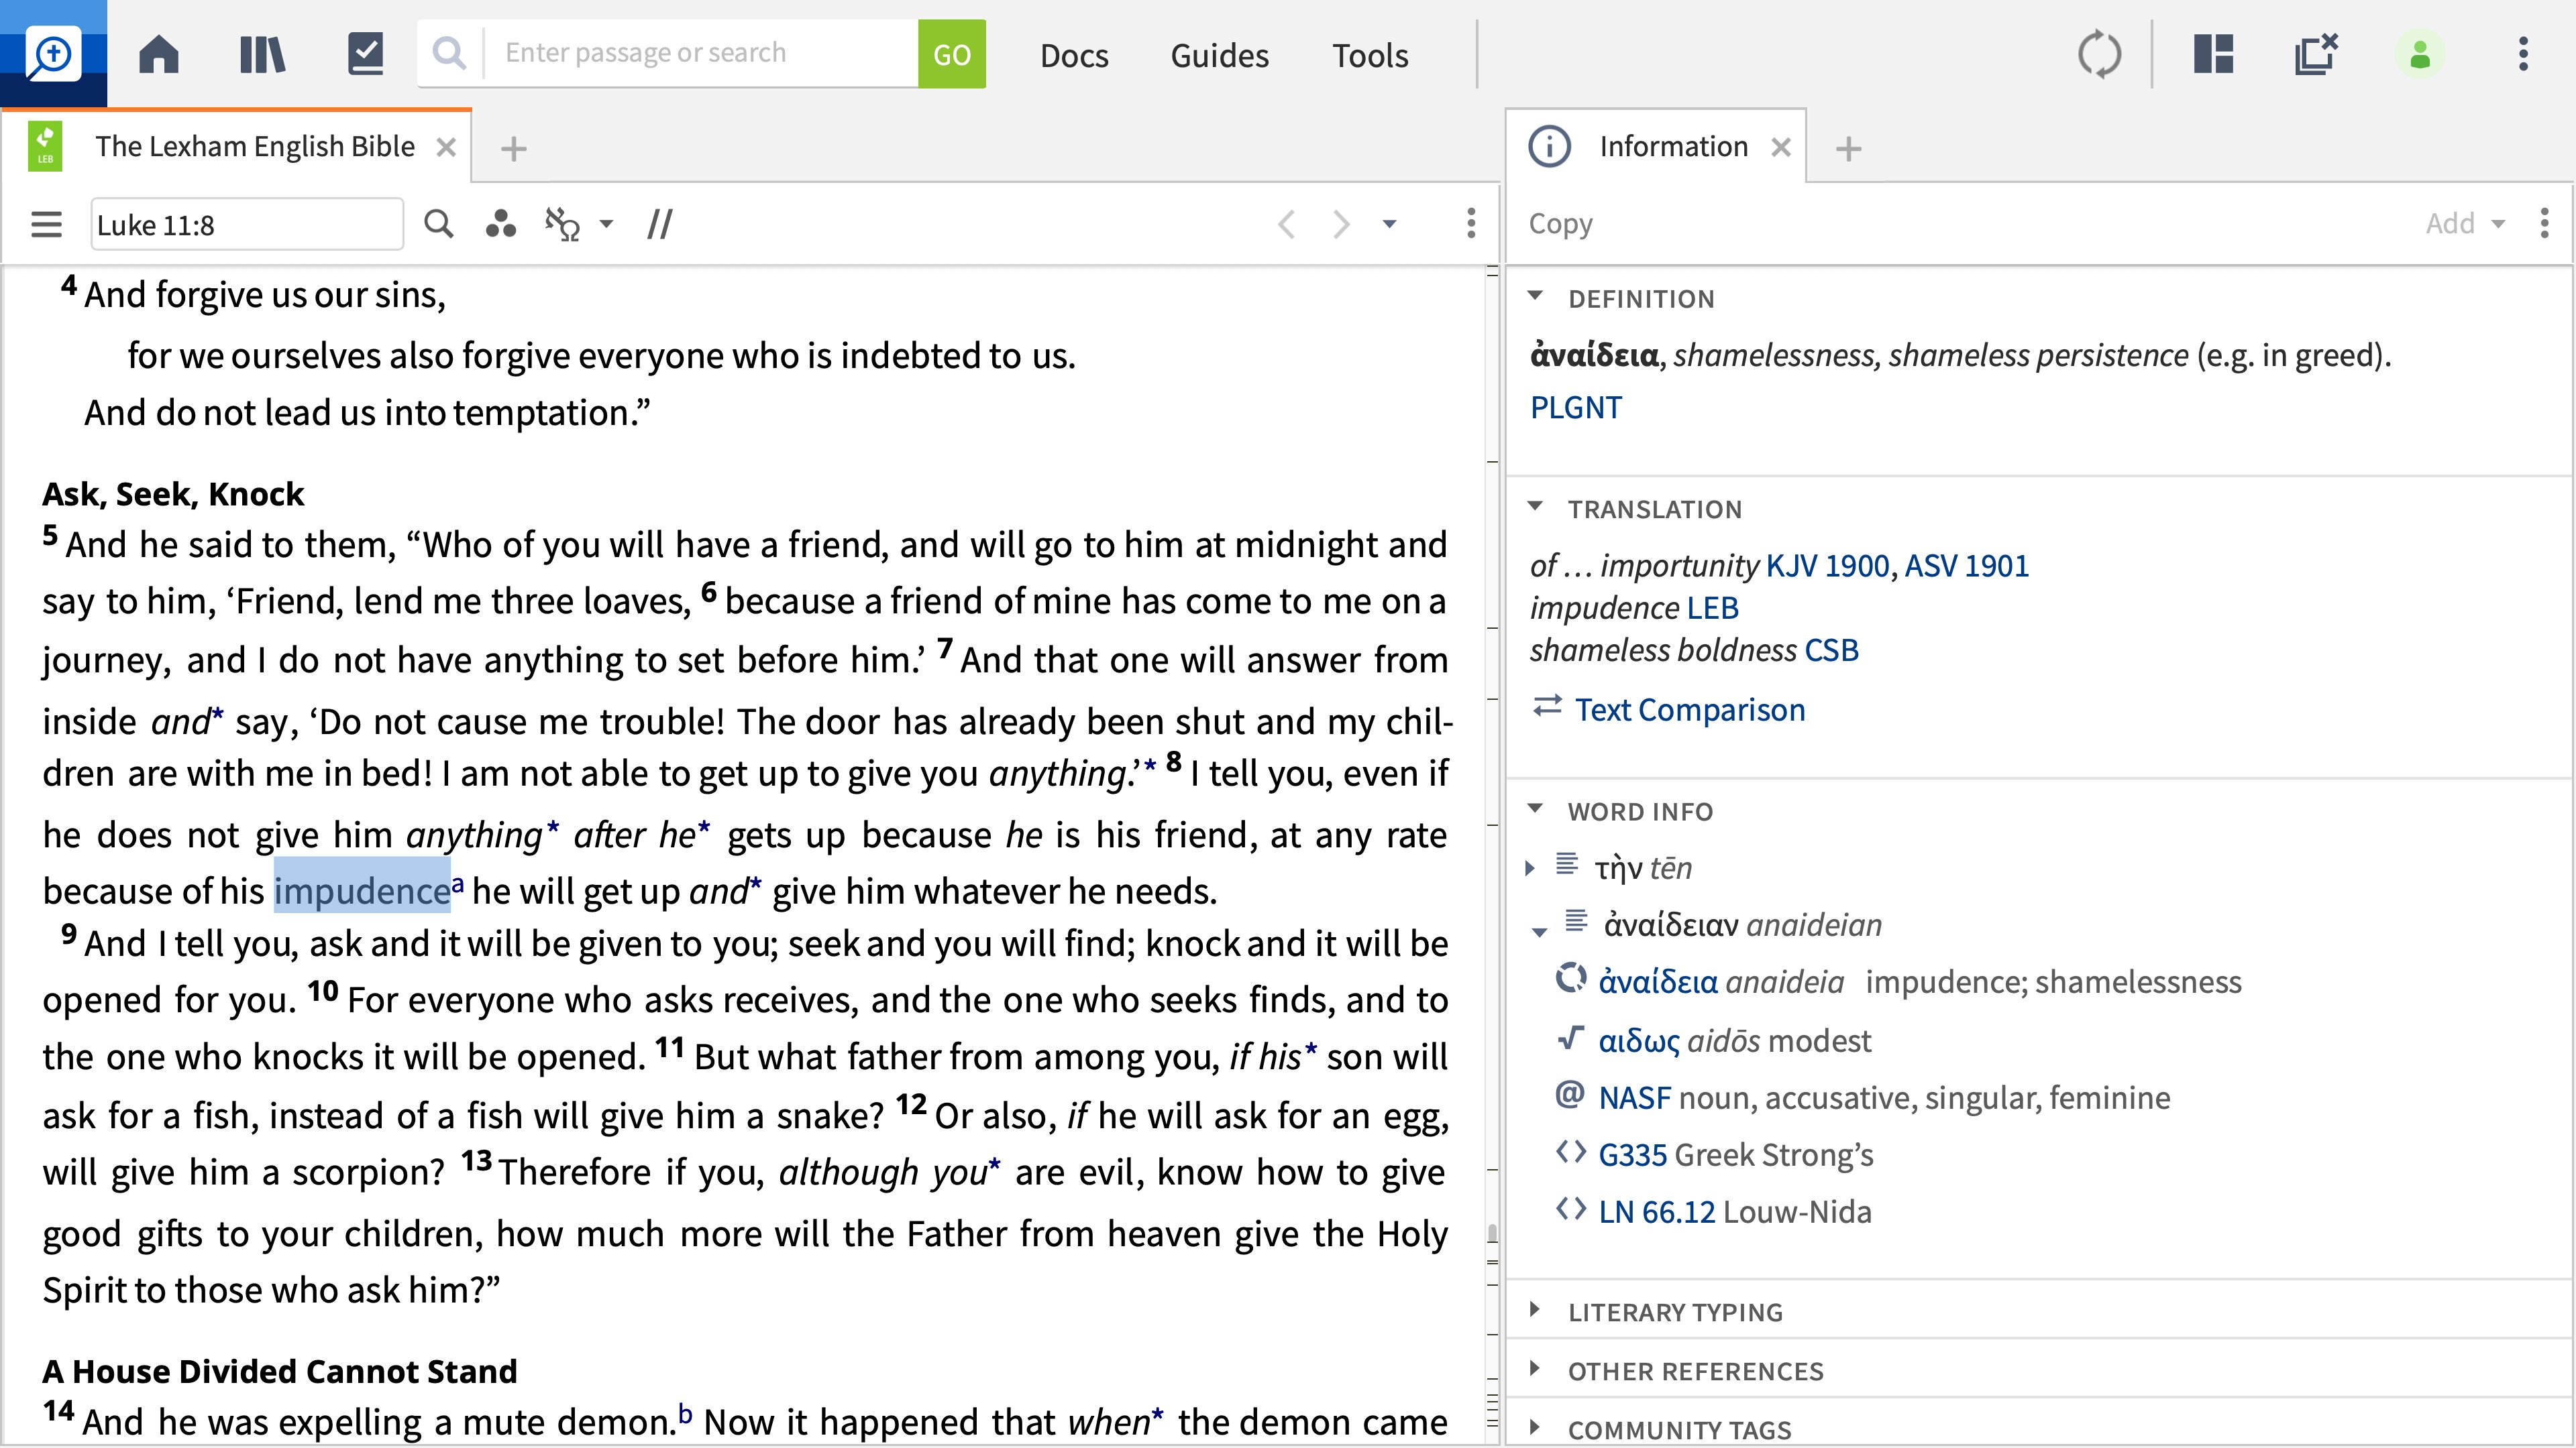Go to the Home dashboard icon
2576x1448 pixels.
pos(159,54)
